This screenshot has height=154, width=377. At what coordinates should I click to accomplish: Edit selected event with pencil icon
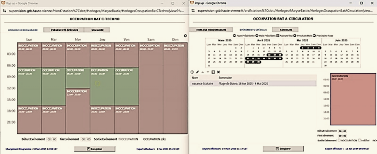point(197,72)
